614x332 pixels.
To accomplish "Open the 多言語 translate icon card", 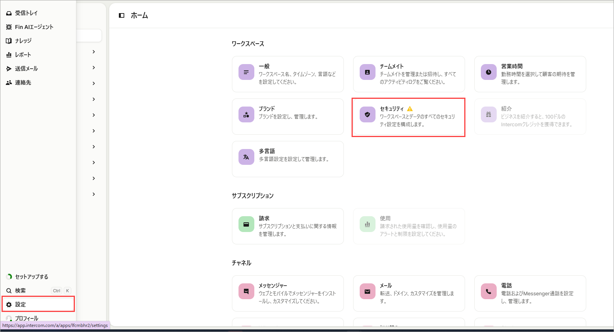I will 246,157.
